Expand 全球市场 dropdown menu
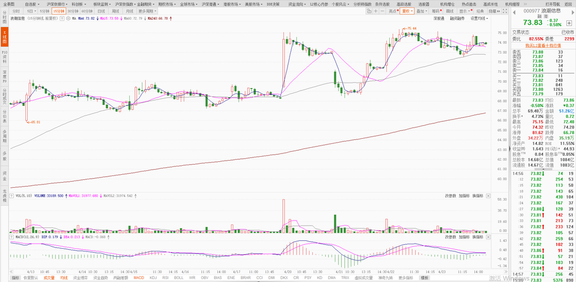 point(189,4)
